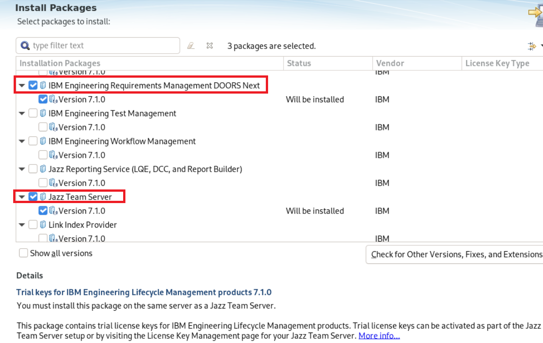Collapse the Link Index Provider node

(22, 225)
